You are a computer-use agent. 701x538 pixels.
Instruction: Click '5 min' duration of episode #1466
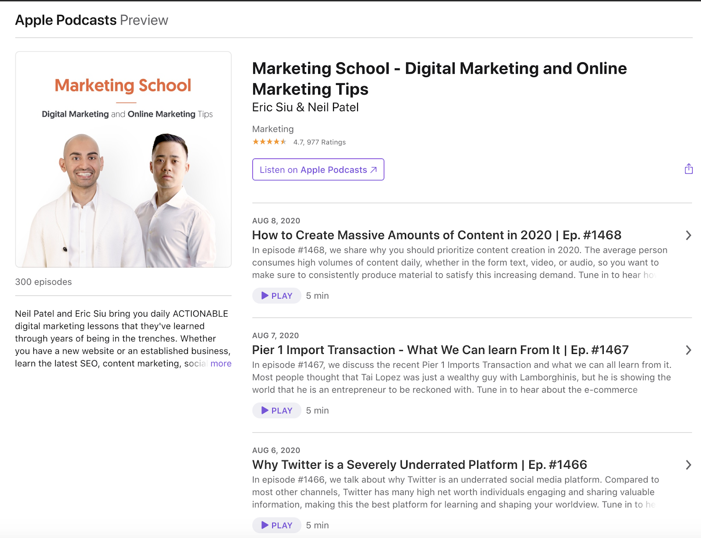point(317,525)
